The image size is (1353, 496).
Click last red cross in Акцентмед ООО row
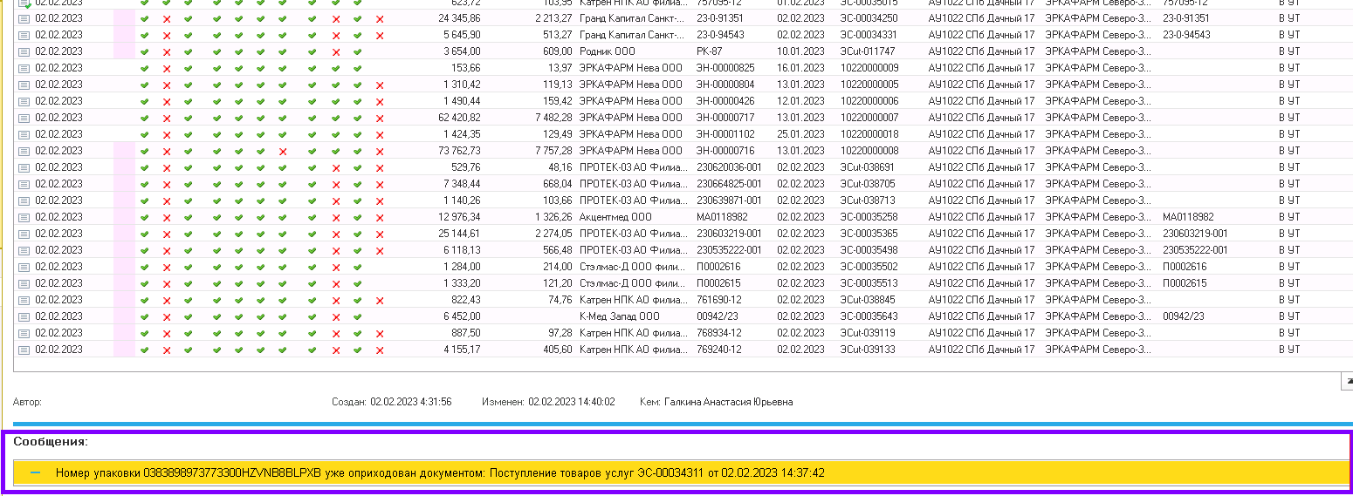point(380,217)
